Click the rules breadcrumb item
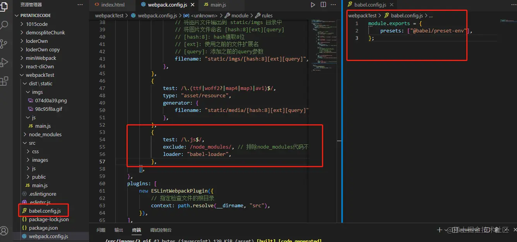 tap(267, 15)
